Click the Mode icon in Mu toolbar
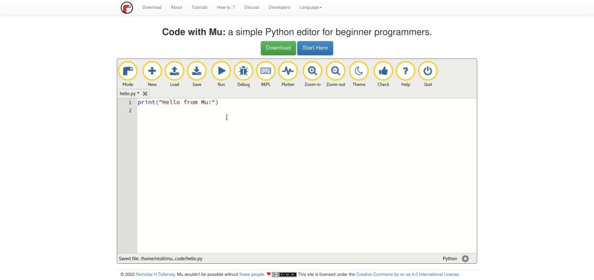The height and width of the screenshot is (280, 594). coord(128,71)
